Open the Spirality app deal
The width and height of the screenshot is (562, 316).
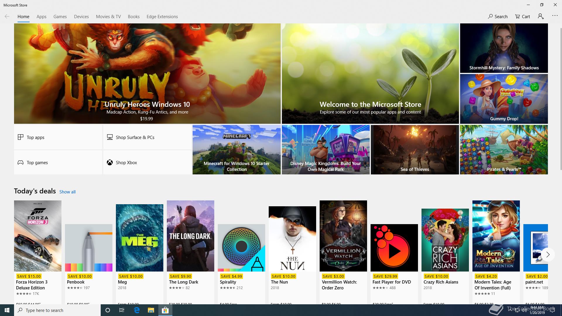coord(241,264)
